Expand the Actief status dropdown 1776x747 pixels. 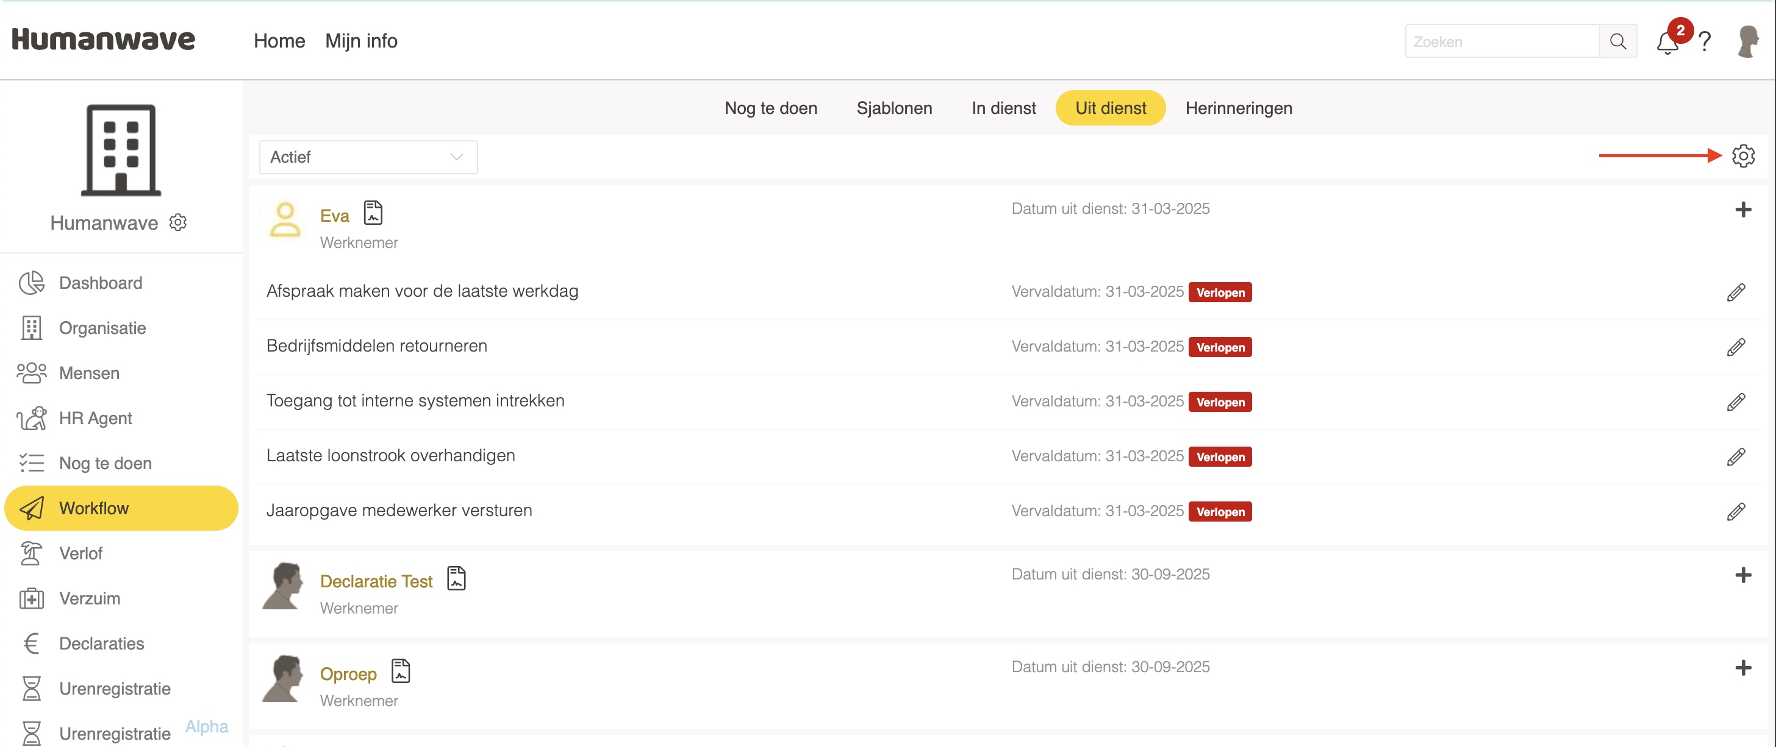368,157
